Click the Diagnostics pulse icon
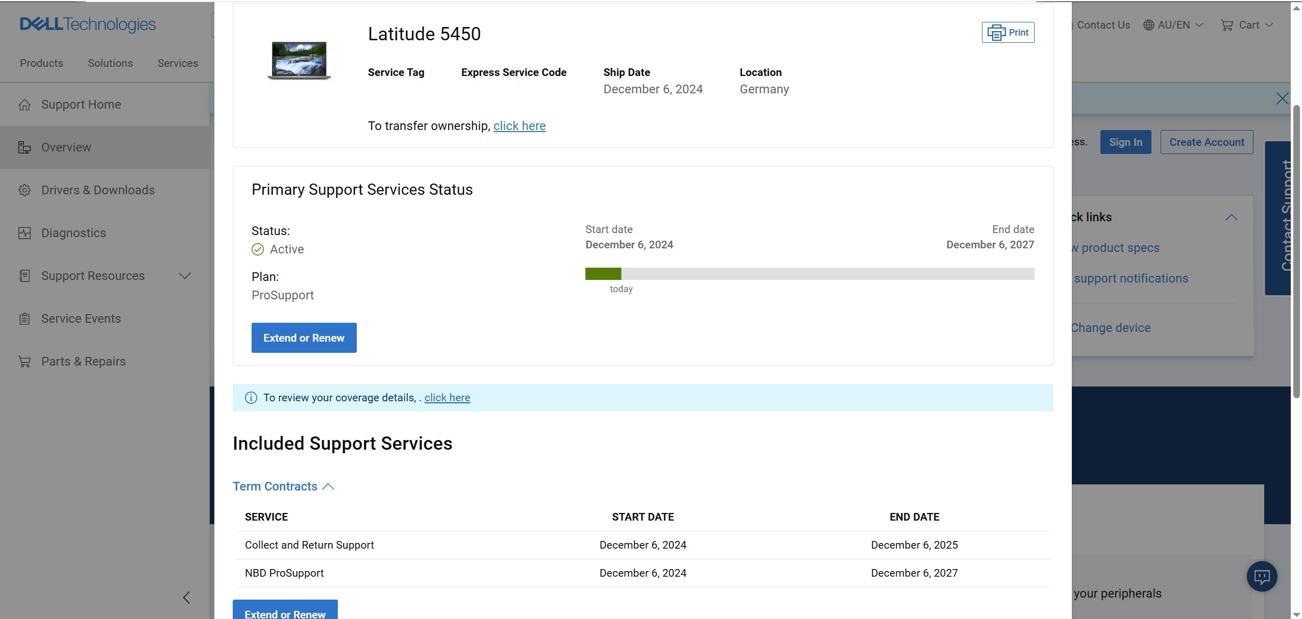Image resolution: width=1302 pixels, height=619 pixels. click(x=24, y=233)
